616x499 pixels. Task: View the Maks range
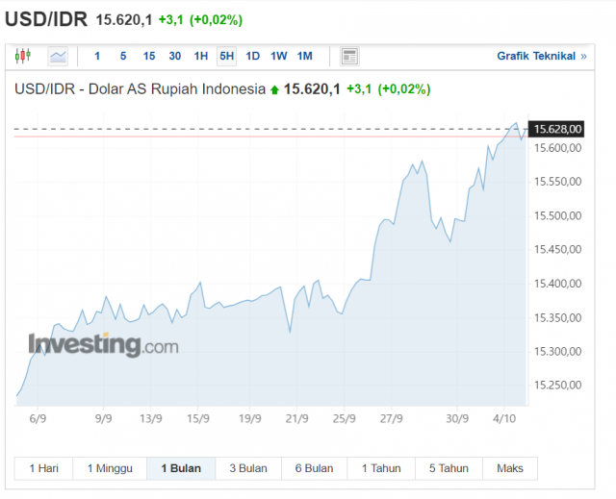pos(510,468)
